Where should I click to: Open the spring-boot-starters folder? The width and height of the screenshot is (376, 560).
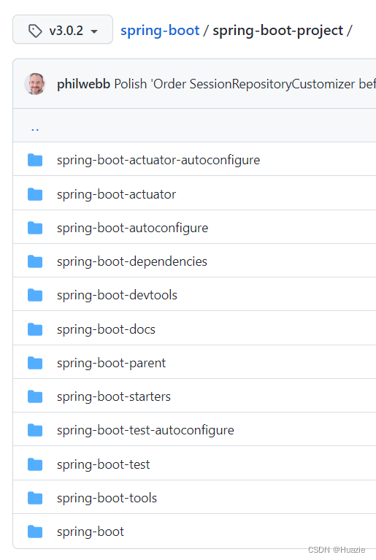pyautogui.click(x=114, y=396)
